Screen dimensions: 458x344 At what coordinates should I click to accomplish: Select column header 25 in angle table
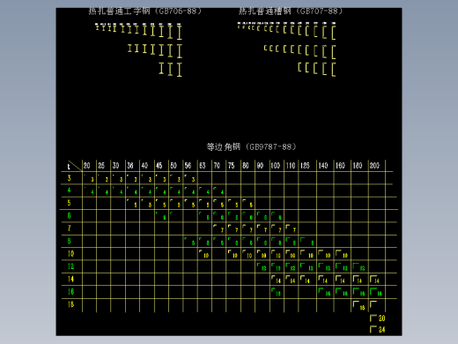(x=101, y=166)
